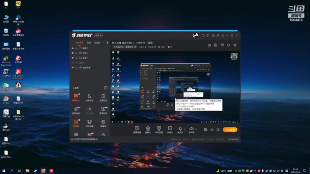Show the hidden 摄像头 1 source
Viewport: 310px width, 174px height.
[x=72, y=63]
